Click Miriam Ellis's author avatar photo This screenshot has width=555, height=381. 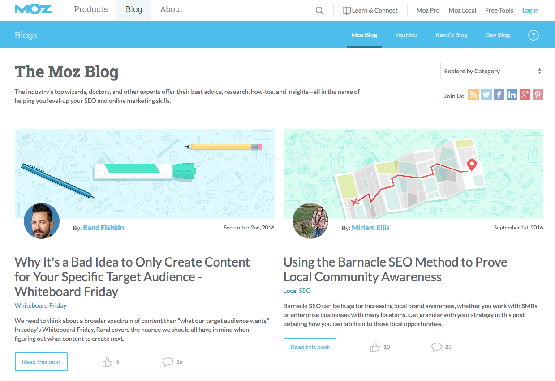pos(310,220)
